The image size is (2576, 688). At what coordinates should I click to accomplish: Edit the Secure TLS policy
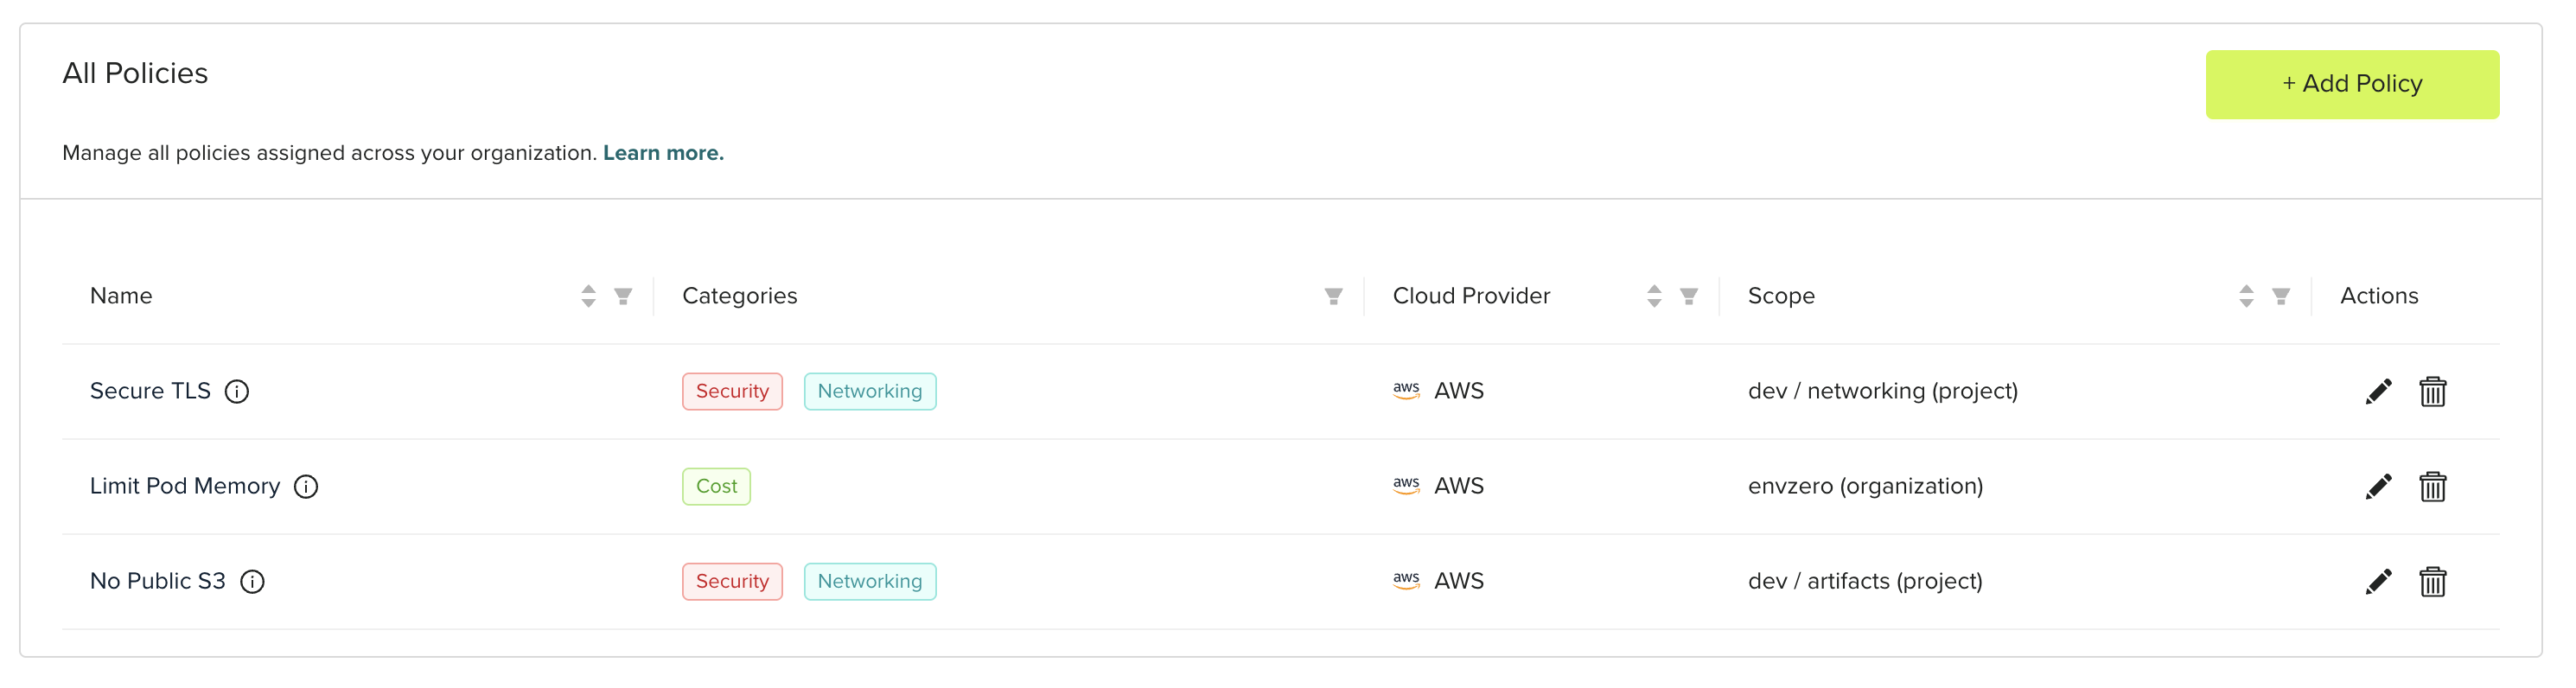pos(2378,391)
